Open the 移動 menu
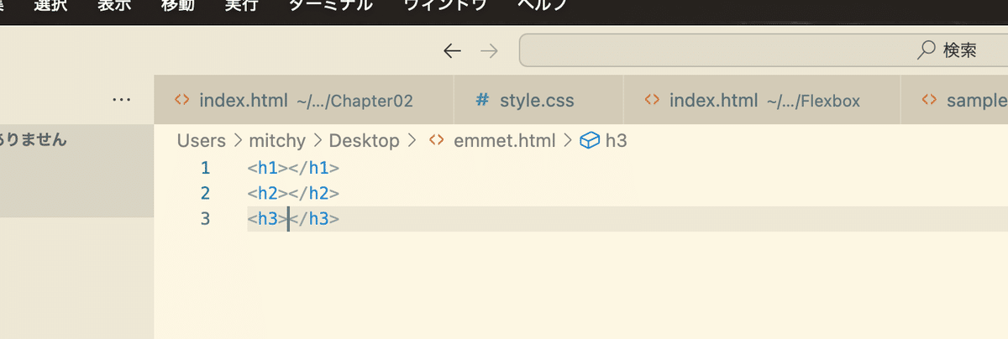The width and height of the screenshot is (1008, 339). (178, 7)
